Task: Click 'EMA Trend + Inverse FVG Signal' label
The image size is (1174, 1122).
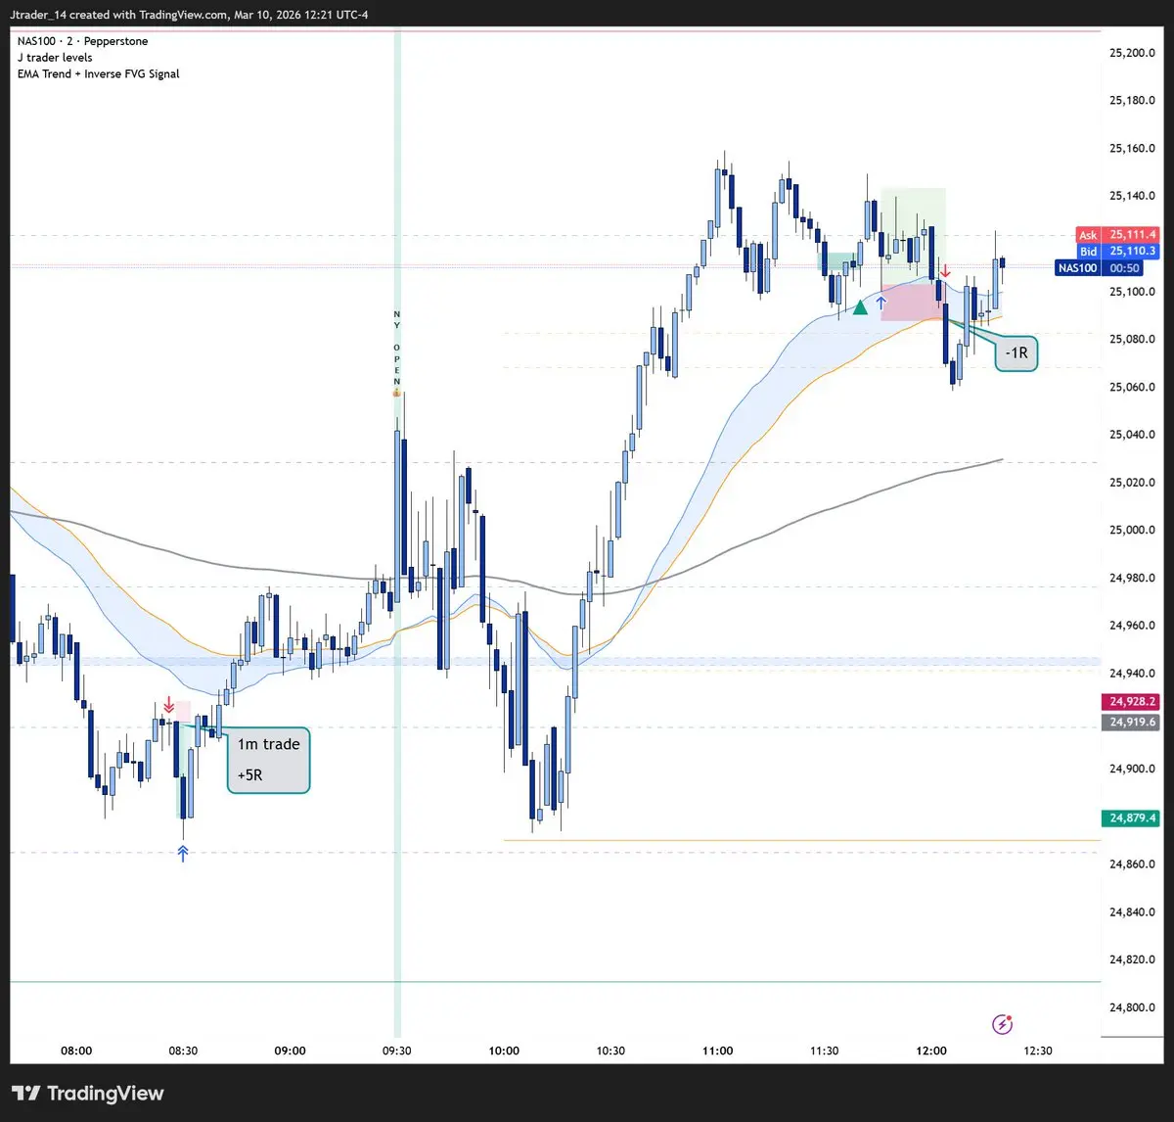Action: [x=99, y=73]
